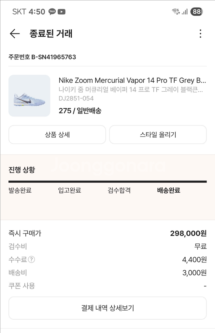Tap the order number B-SN41965763
Screen dimensions: 215x333
pos(42,57)
